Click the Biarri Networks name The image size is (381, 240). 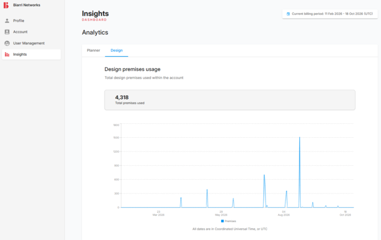[27, 5]
